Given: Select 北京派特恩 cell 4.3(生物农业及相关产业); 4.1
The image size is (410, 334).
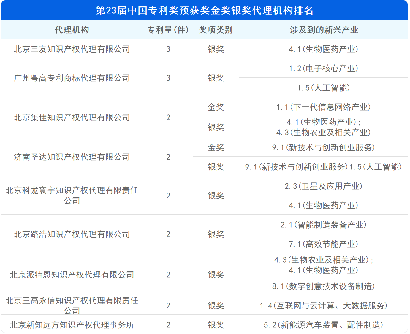Looking at the screenshot, I should pyautogui.click(x=323, y=265).
